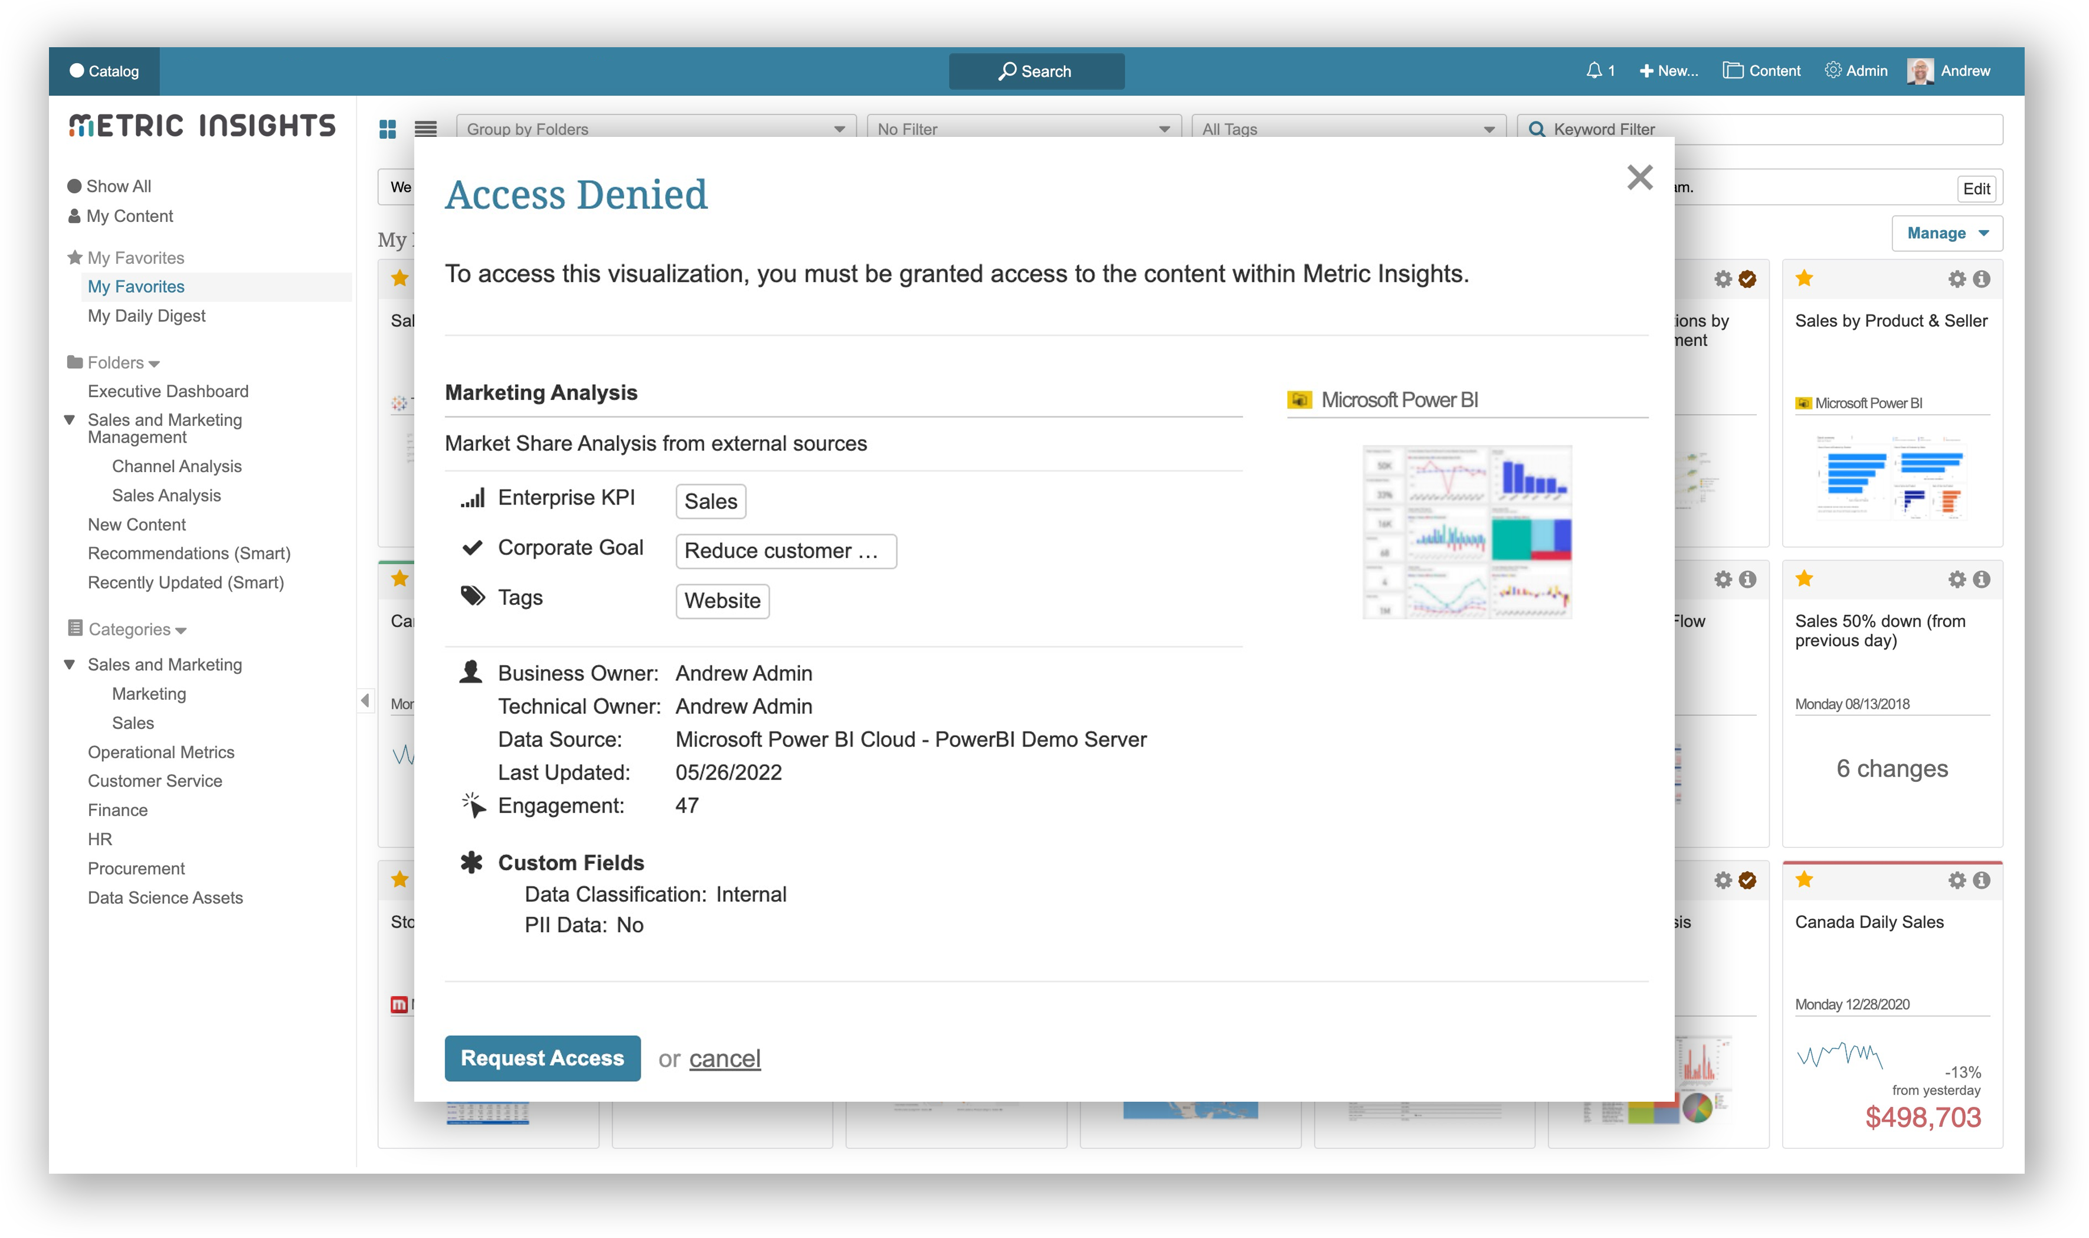The width and height of the screenshot is (2089, 1238).
Task: Expand the Folders section header
Action: click(x=114, y=362)
